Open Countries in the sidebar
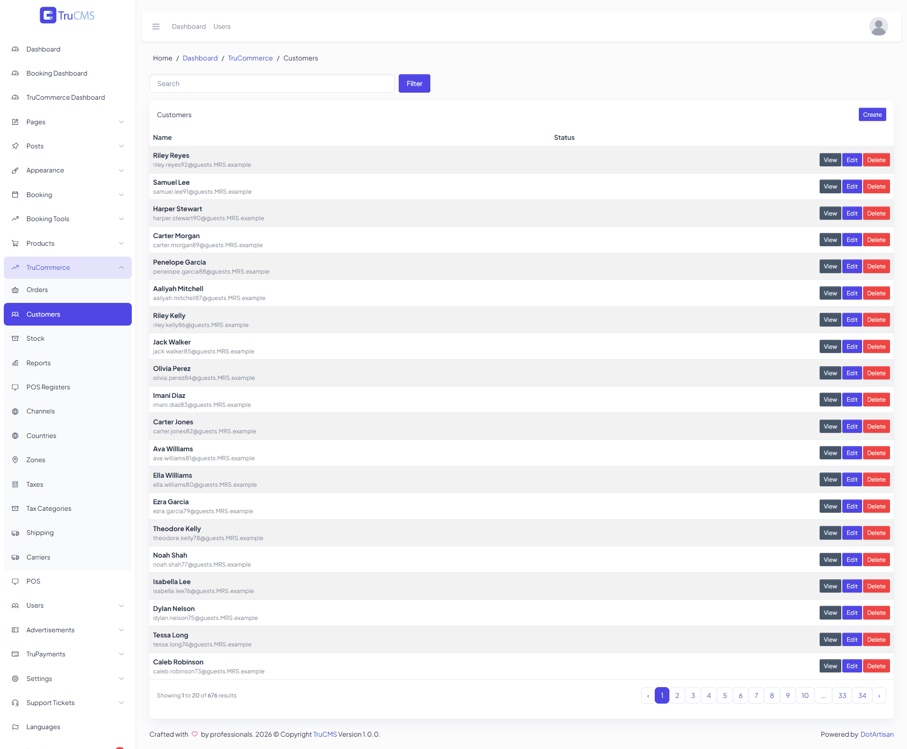The image size is (907, 749). pos(68,436)
